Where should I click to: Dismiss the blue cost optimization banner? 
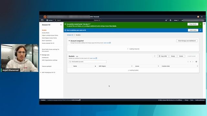coord(201,30)
